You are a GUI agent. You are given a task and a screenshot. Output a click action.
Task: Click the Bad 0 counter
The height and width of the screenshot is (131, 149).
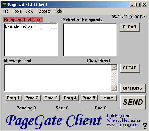(x=100, y=108)
